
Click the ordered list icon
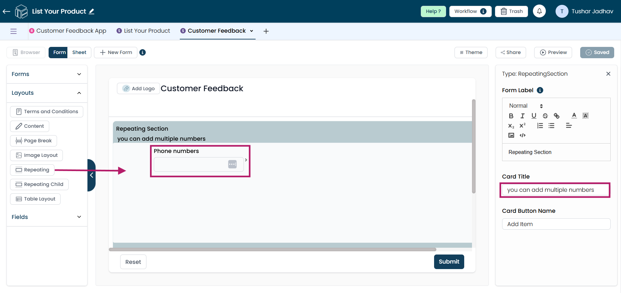(x=540, y=125)
